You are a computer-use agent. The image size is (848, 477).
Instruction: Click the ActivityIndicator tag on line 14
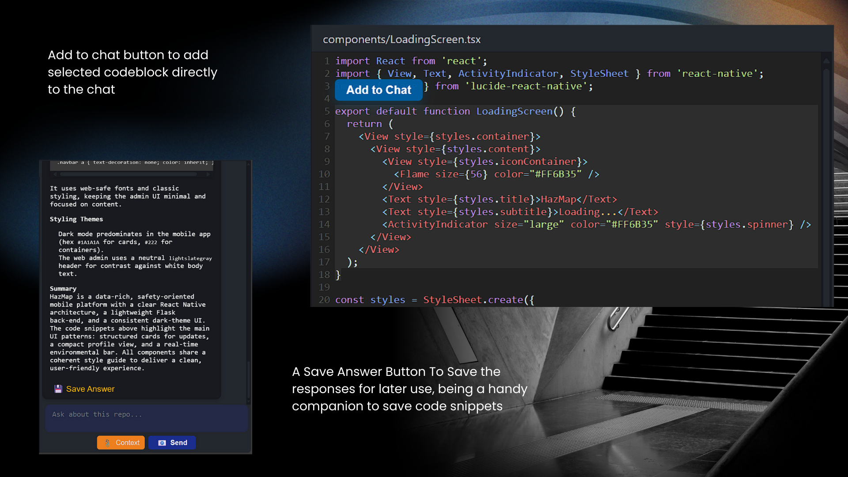(437, 224)
